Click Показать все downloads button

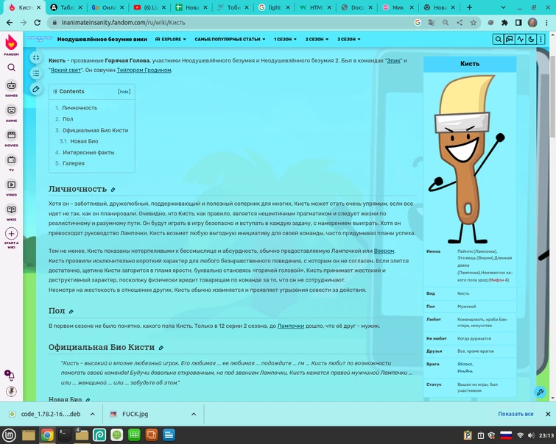click(515, 414)
